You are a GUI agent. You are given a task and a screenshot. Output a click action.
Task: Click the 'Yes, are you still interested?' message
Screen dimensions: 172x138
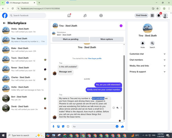108,85
